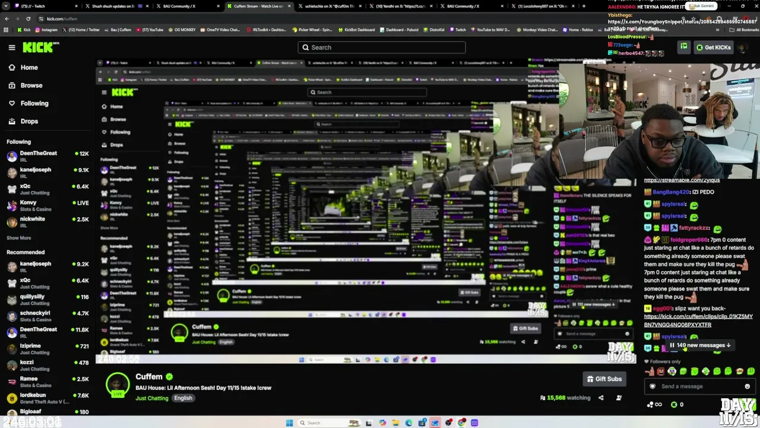Open Microsoft Edge from the taskbar
760x428 pixels.
(408, 423)
